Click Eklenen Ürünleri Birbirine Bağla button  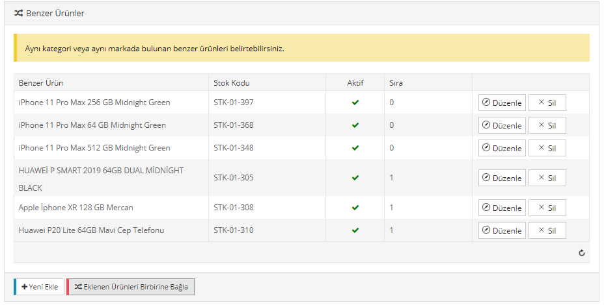[130, 287]
